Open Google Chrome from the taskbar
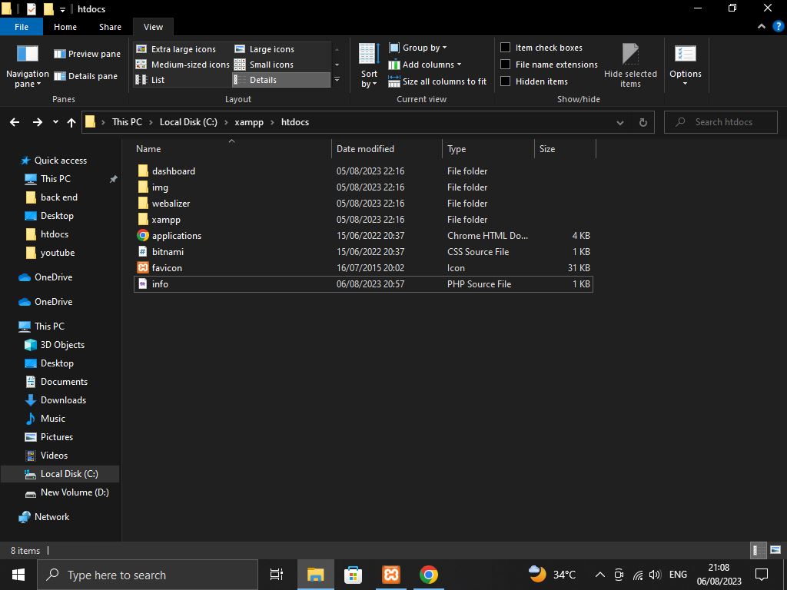 pyautogui.click(x=428, y=575)
